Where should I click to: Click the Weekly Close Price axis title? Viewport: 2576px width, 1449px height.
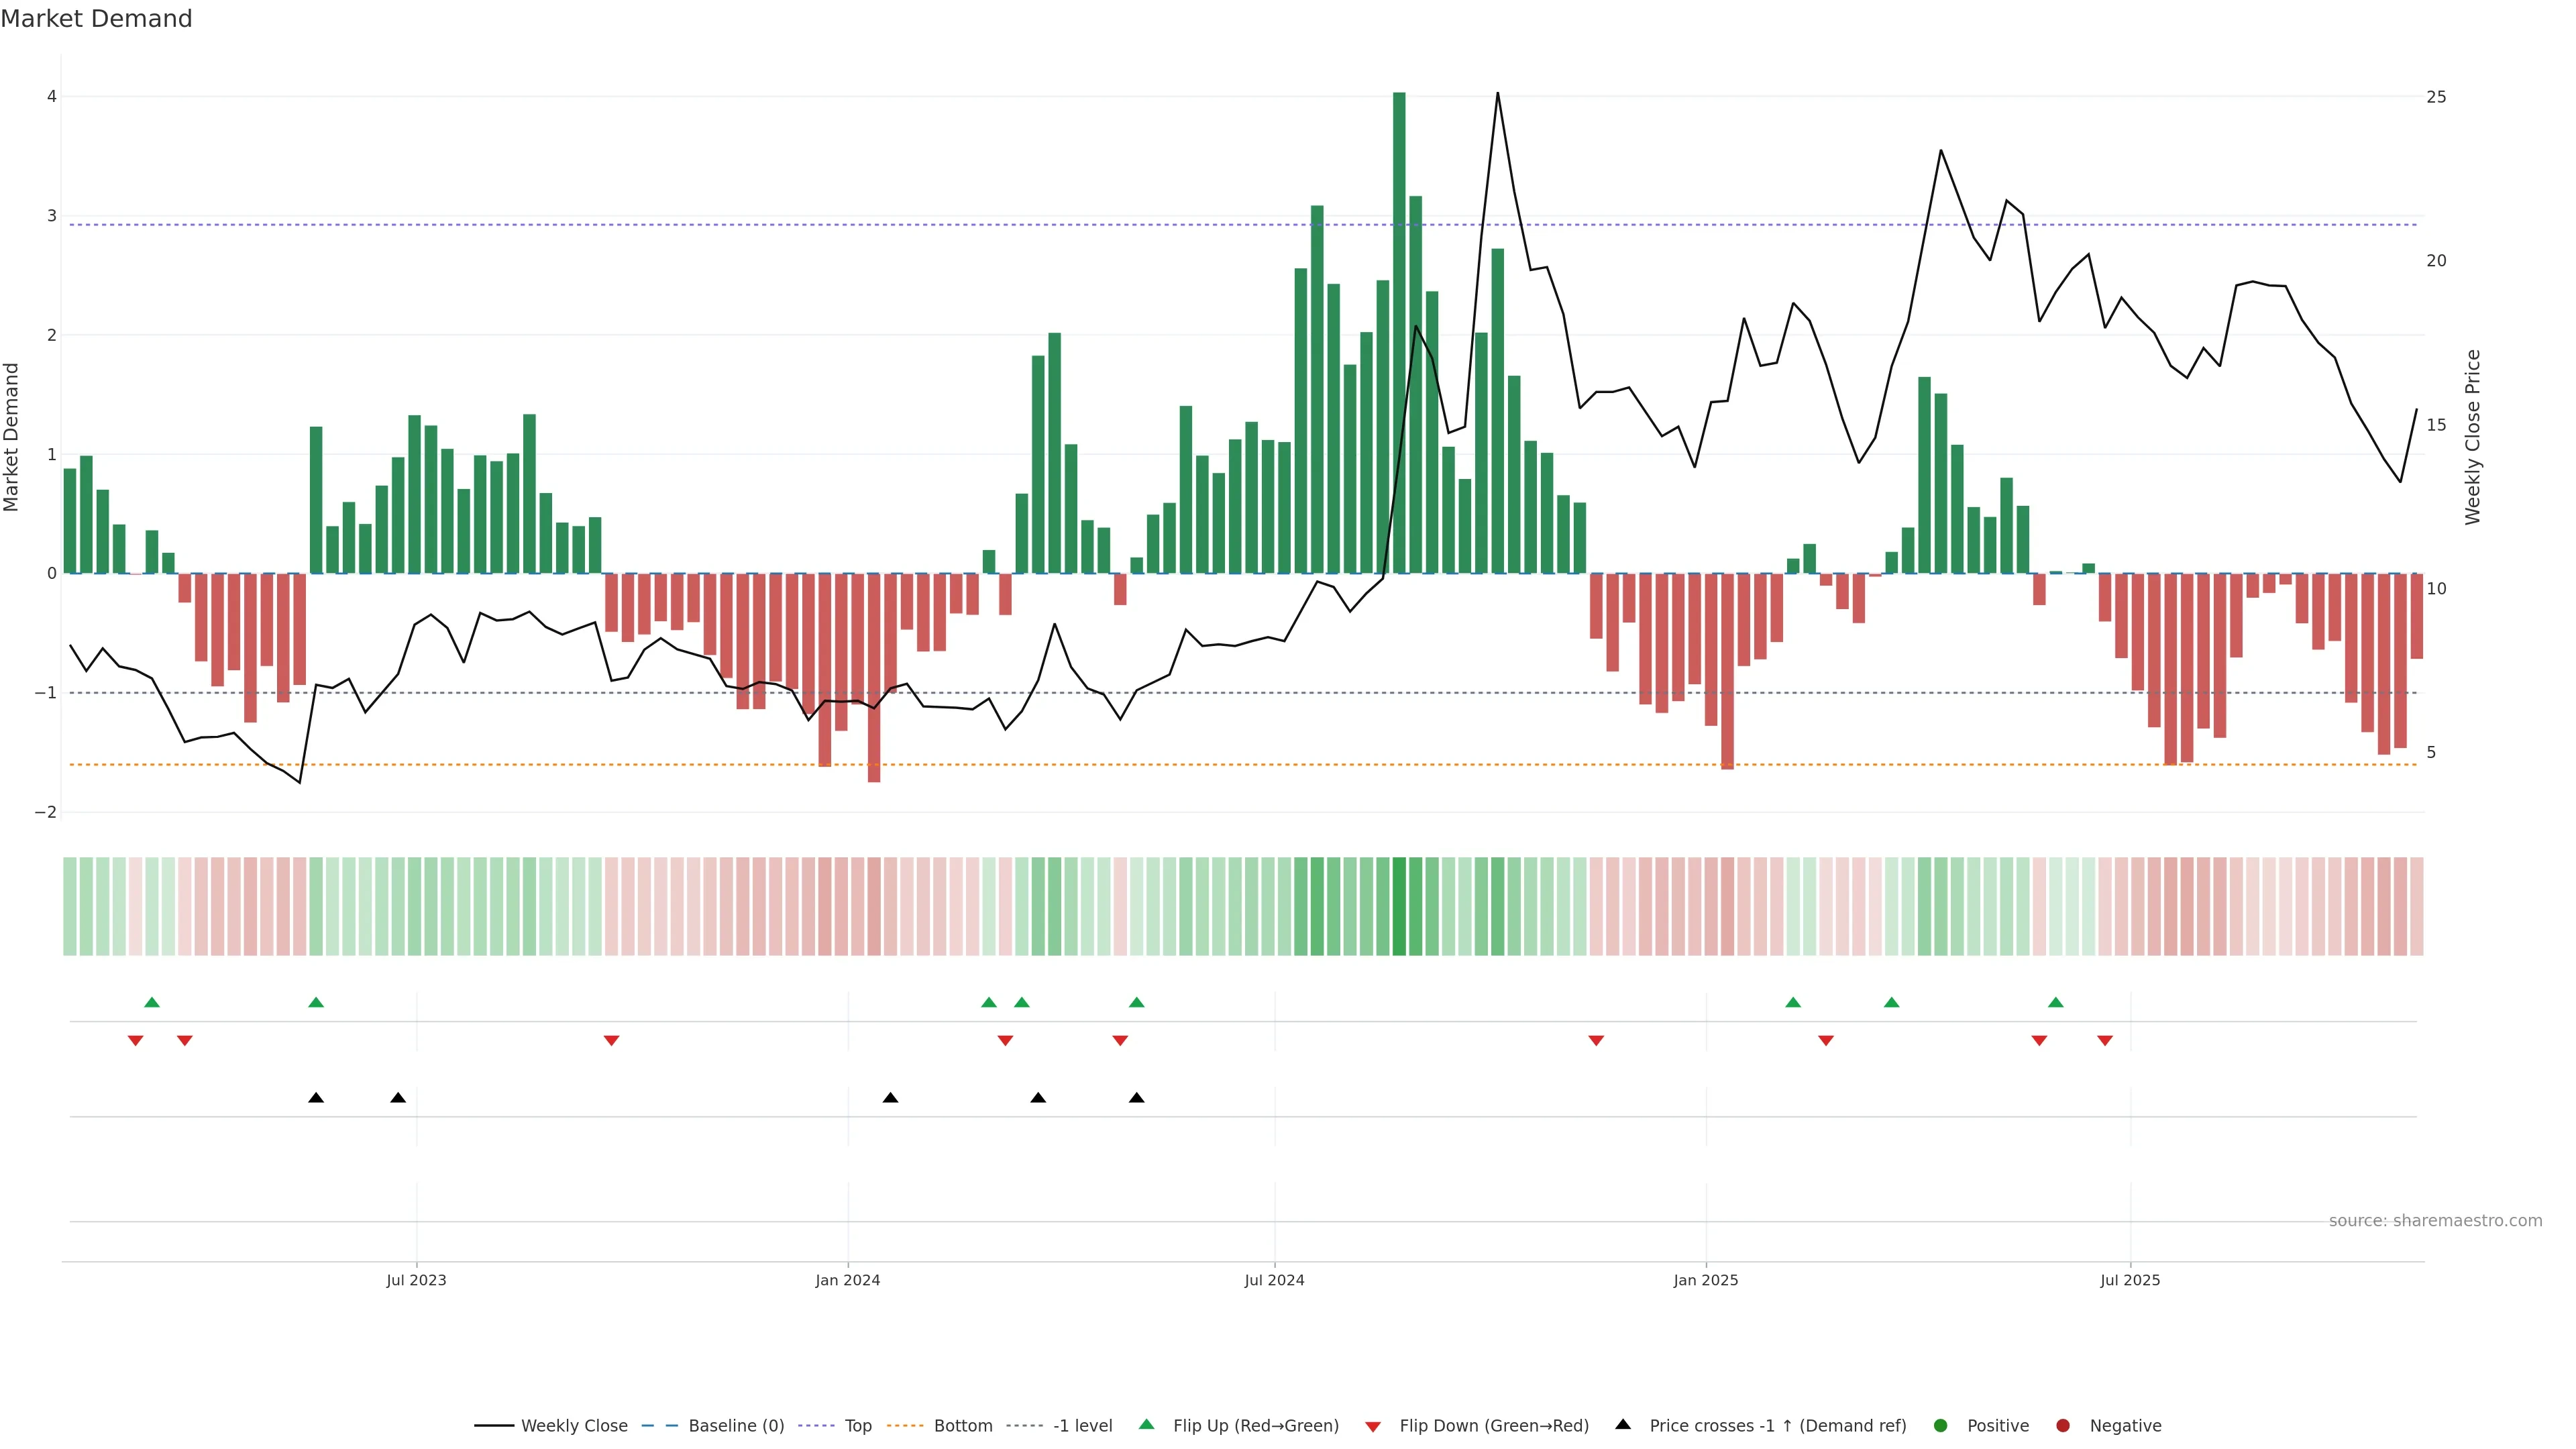[2473, 437]
